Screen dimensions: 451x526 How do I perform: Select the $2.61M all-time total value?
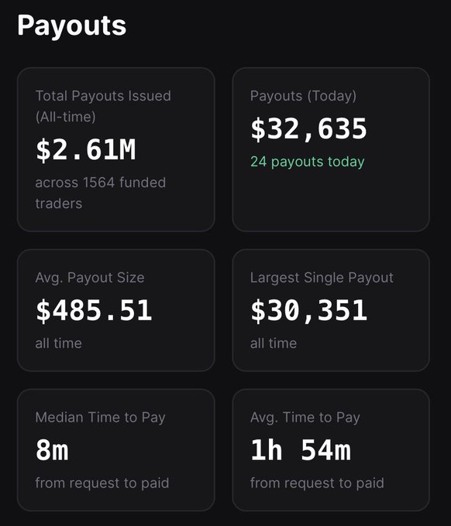(86, 150)
